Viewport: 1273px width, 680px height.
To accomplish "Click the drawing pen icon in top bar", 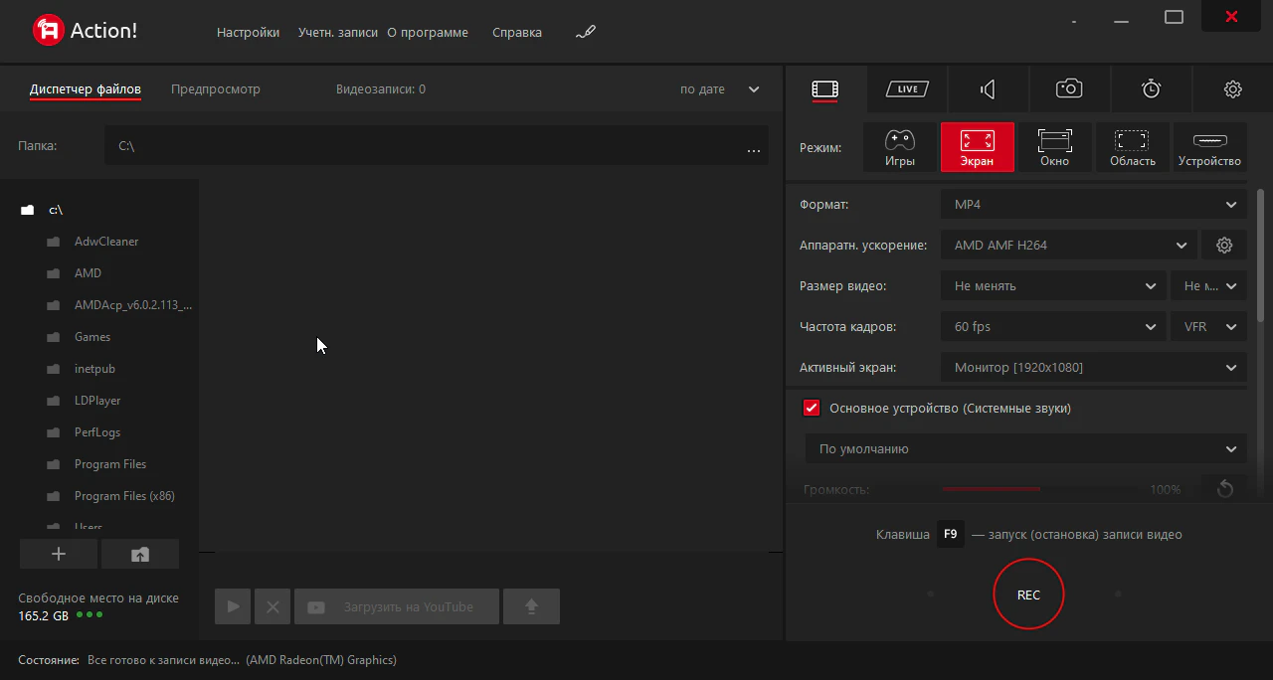I will 585,33.
